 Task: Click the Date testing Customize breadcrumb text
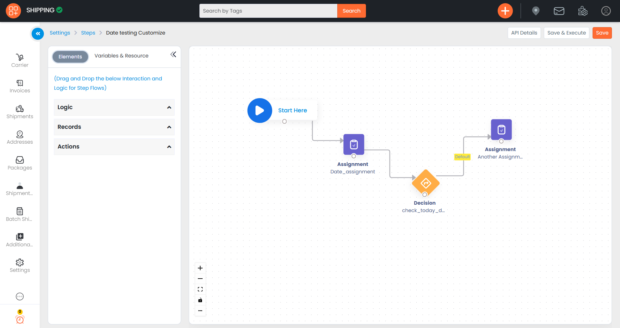[136, 33]
